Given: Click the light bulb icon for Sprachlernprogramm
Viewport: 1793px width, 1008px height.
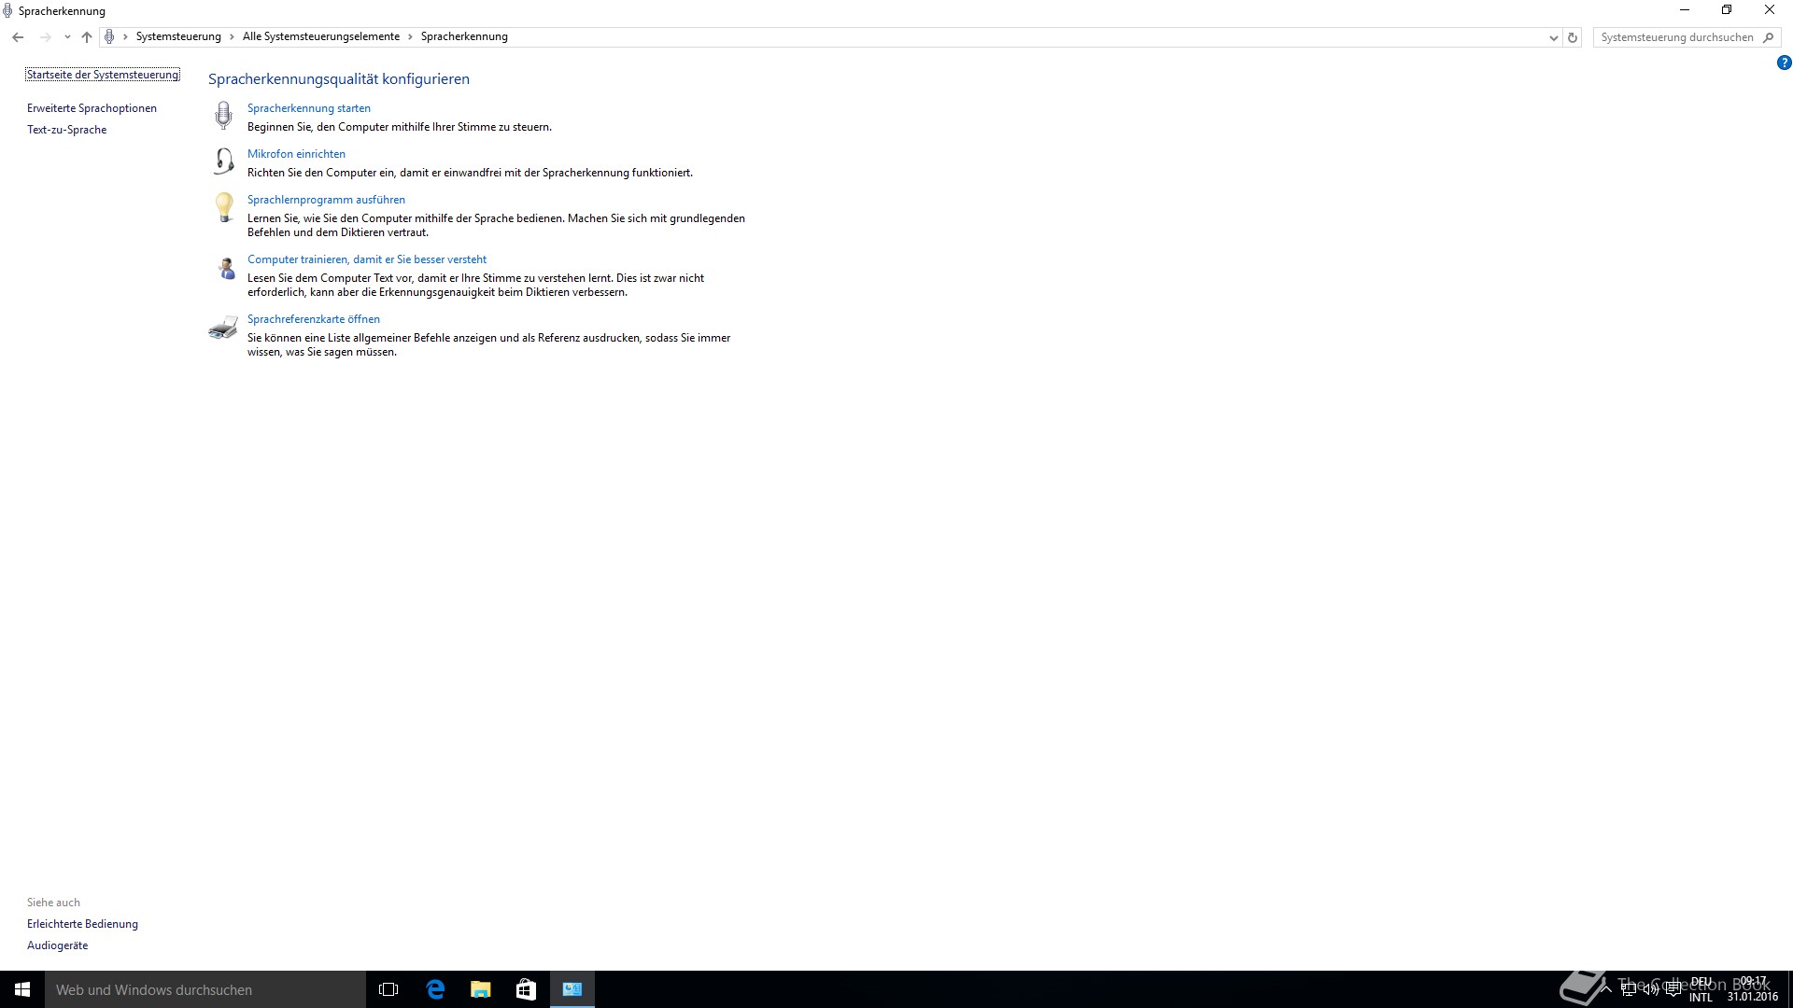Looking at the screenshot, I should (224, 207).
